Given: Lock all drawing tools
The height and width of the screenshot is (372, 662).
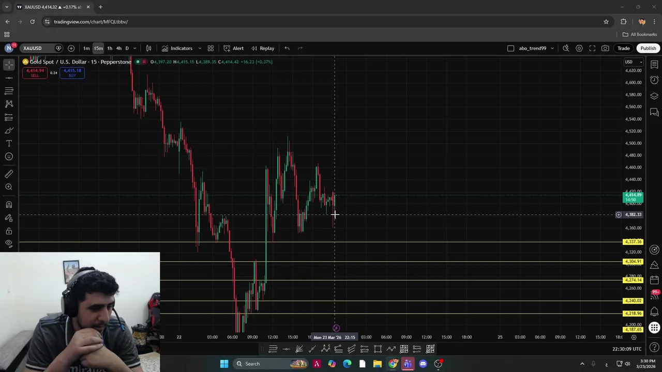Looking at the screenshot, I should click(9, 231).
